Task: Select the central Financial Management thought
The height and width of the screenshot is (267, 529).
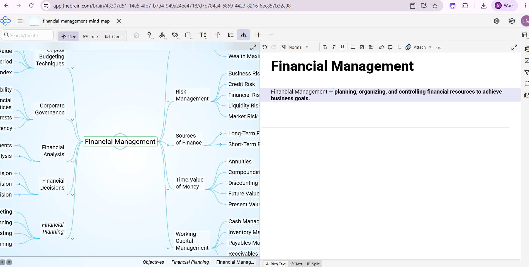Action: 120,141
